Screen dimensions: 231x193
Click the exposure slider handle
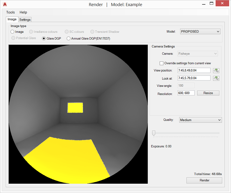pos(154,133)
